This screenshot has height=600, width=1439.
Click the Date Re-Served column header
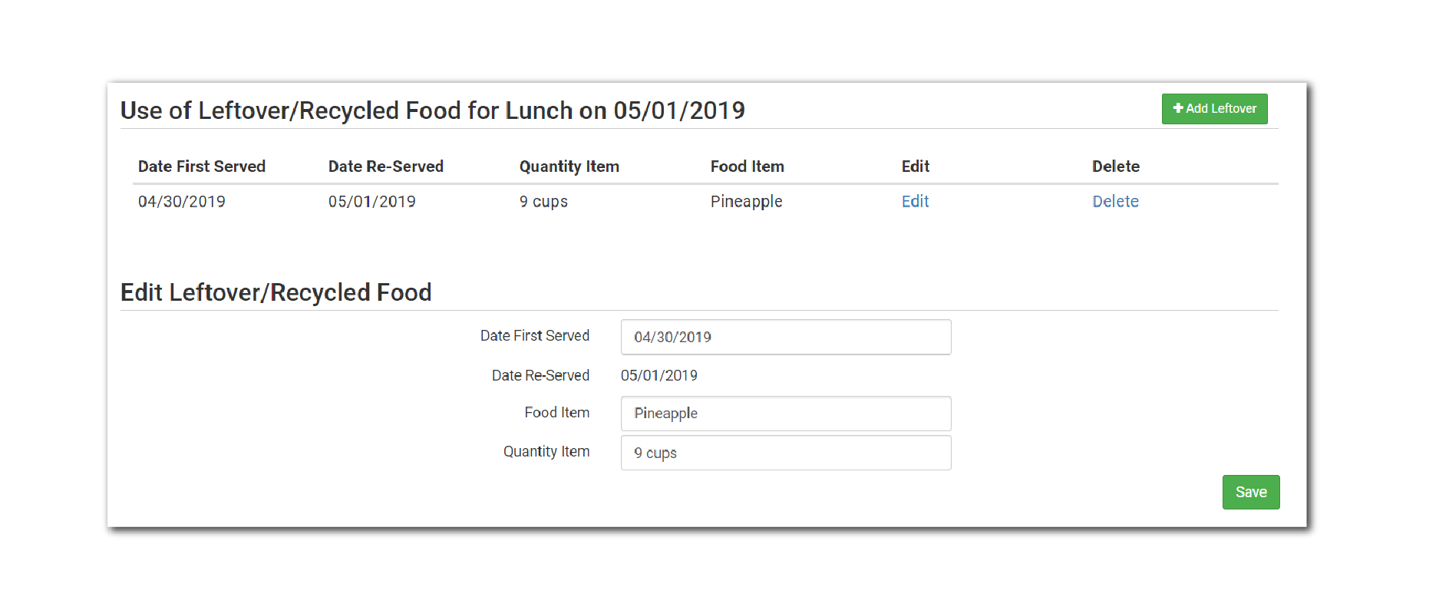tap(386, 166)
